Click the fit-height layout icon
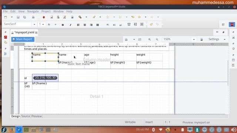Screen dimensions: 237x133 tap(136, 24)
